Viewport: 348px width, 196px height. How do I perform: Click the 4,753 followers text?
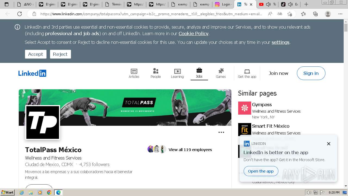tap(94, 164)
